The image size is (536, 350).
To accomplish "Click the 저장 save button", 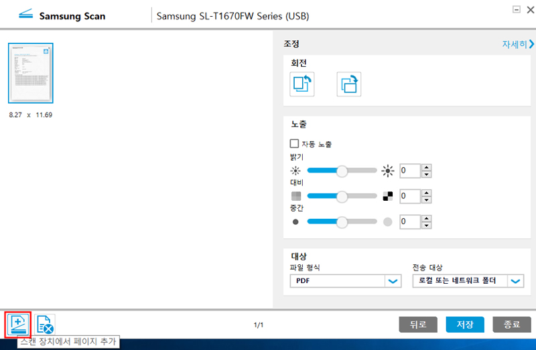I will pos(465,325).
